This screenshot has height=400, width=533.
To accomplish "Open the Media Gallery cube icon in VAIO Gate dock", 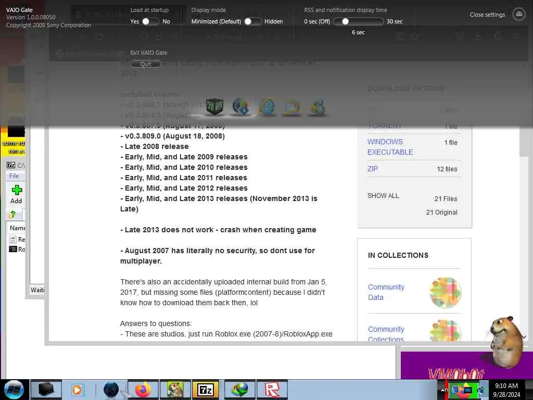I will tap(214, 107).
